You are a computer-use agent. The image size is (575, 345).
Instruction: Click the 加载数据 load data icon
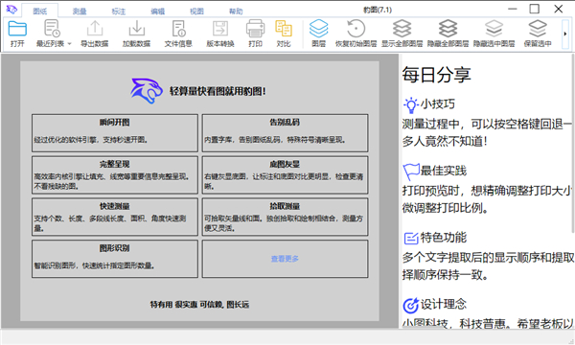pyautogui.click(x=136, y=29)
